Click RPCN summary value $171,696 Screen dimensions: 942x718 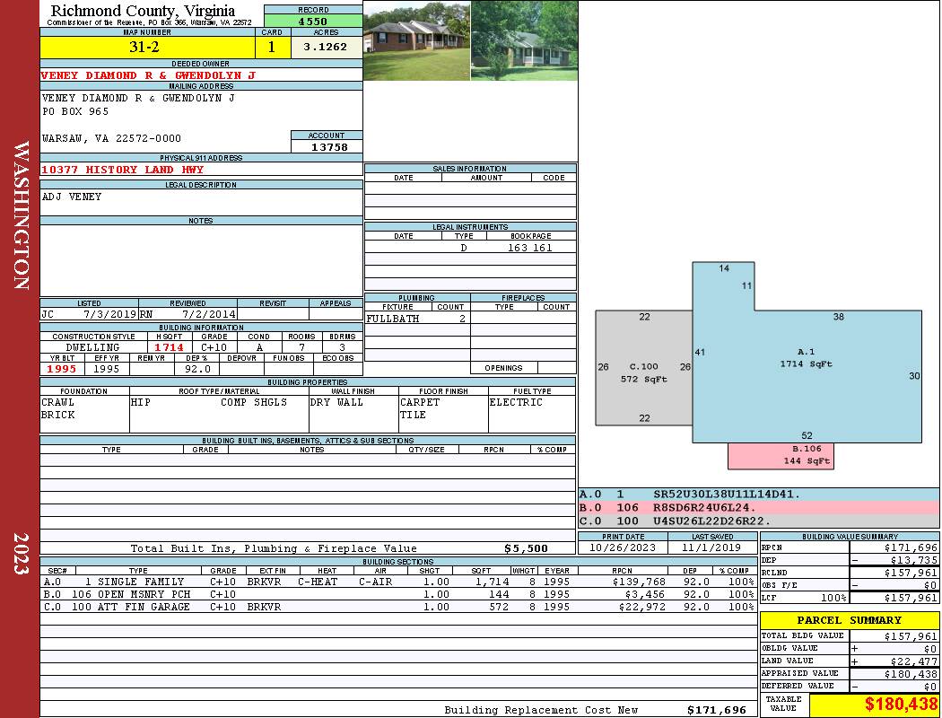coord(911,548)
